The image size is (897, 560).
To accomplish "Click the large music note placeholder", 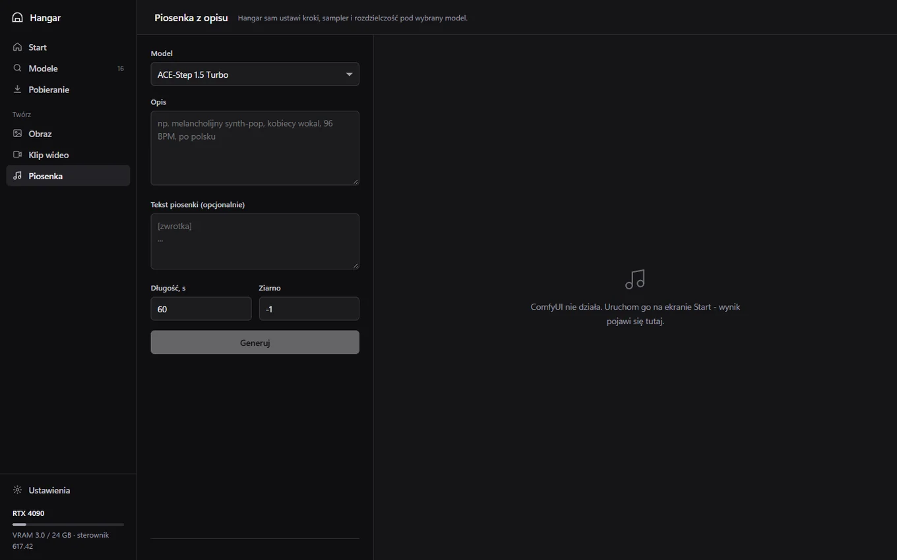I will click(635, 279).
